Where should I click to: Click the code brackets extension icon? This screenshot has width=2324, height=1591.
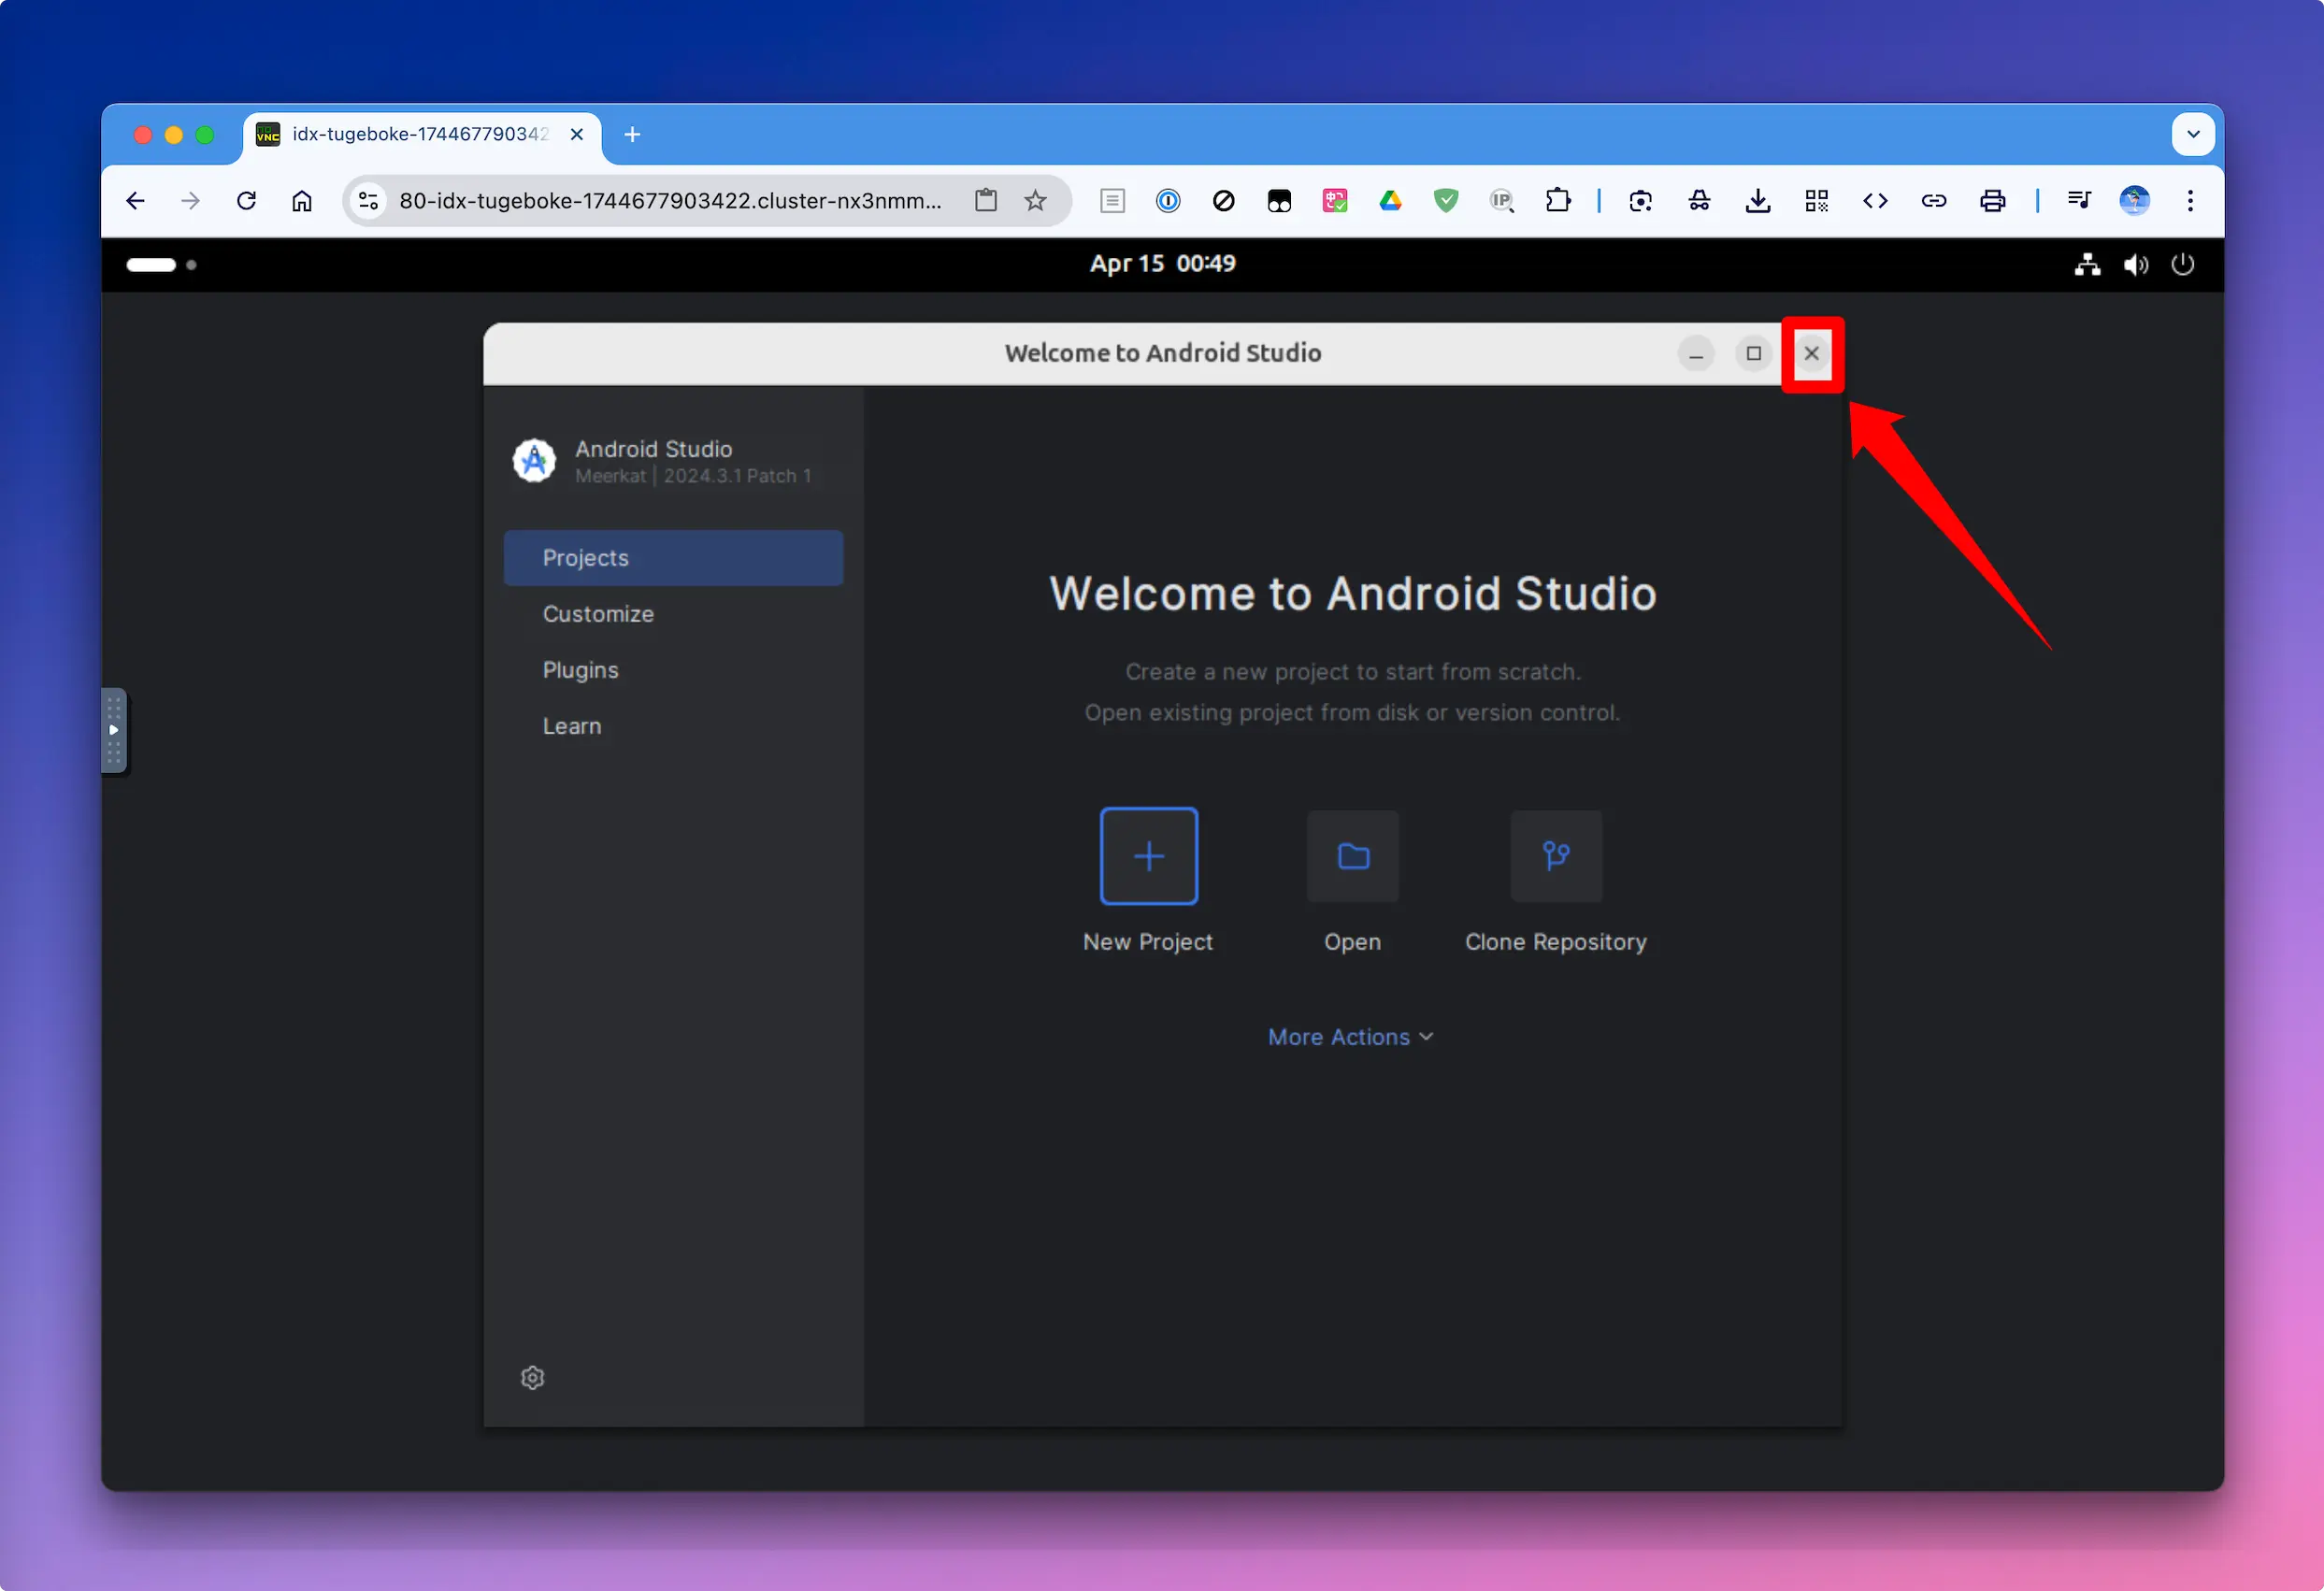click(1875, 201)
